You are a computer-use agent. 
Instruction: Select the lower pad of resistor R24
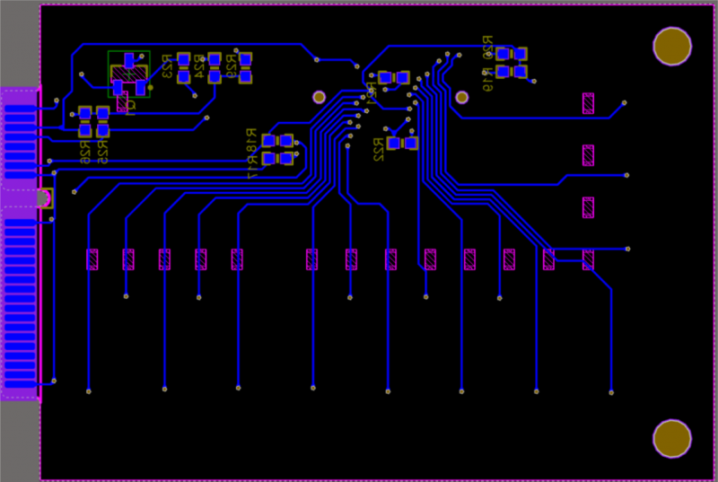tap(215, 76)
